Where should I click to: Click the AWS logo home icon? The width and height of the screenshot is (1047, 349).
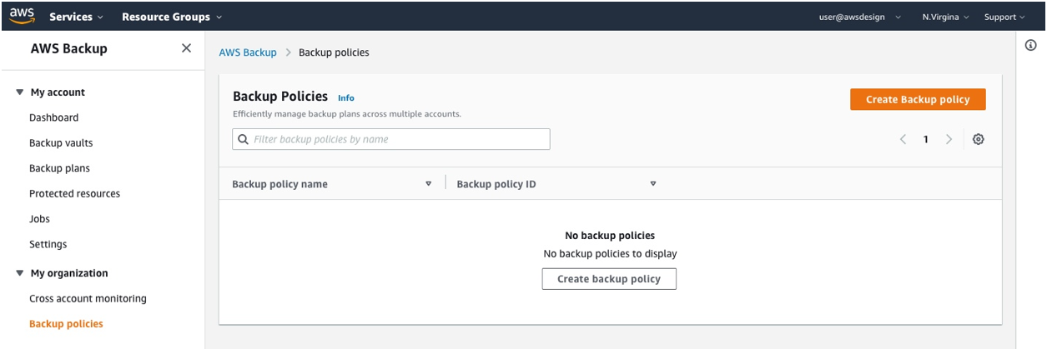point(22,16)
